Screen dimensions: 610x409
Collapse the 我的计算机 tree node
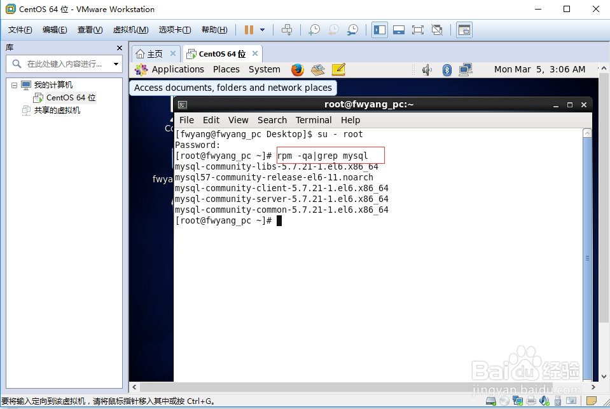(15, 85)
